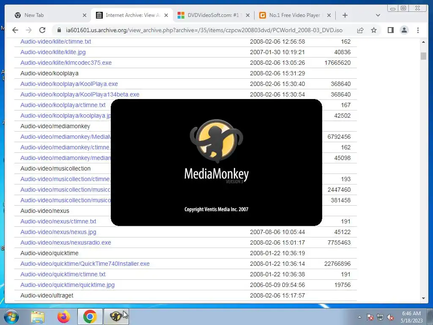
Task: Open the network tray icon
Action: pos(380,317)
